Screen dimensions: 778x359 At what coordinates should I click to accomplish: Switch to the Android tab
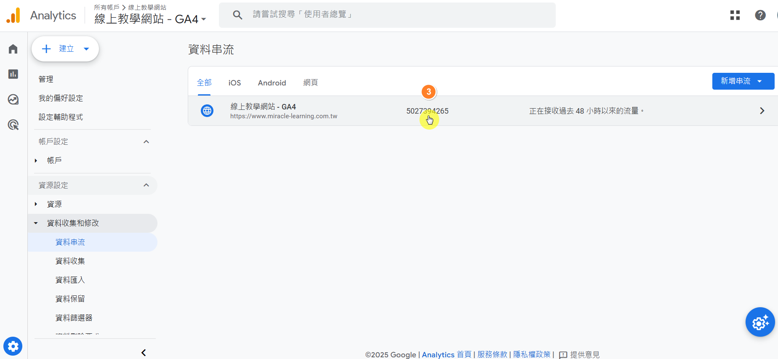point(272,83)
